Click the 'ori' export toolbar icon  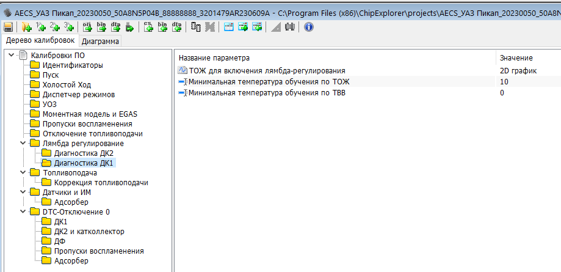[87, 27]
